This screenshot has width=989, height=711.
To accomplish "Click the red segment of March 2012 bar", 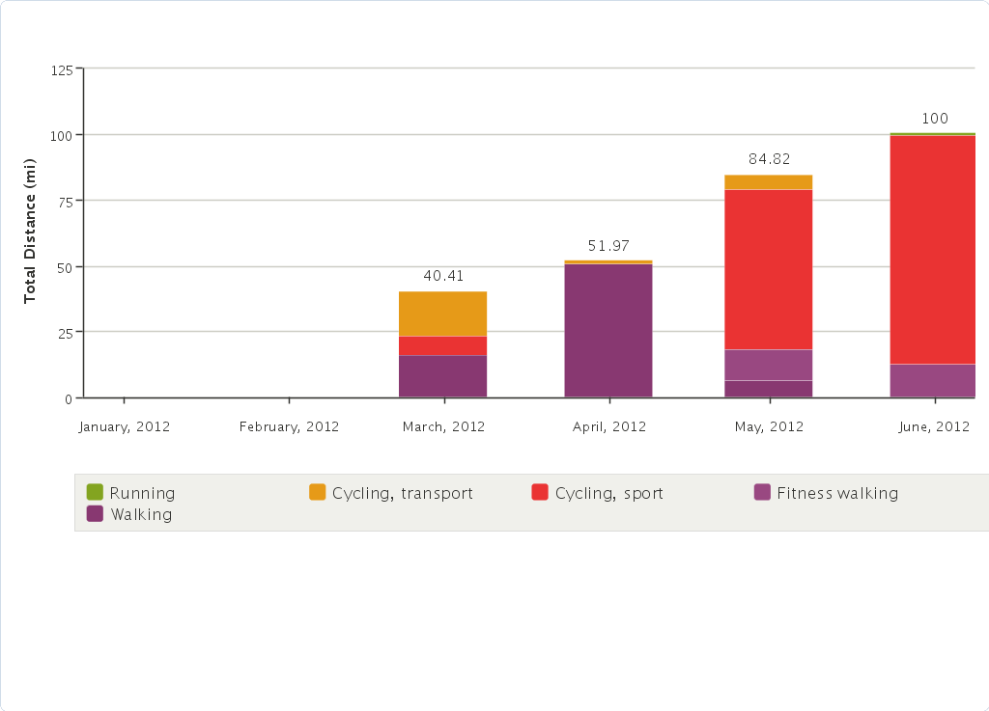I will pyautogui.click(x=442, y=345).
